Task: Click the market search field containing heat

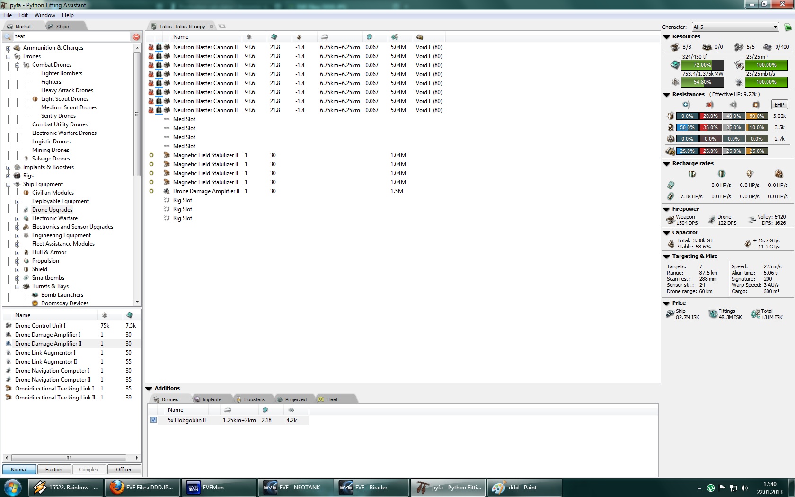Action: [x=71, y=37]
